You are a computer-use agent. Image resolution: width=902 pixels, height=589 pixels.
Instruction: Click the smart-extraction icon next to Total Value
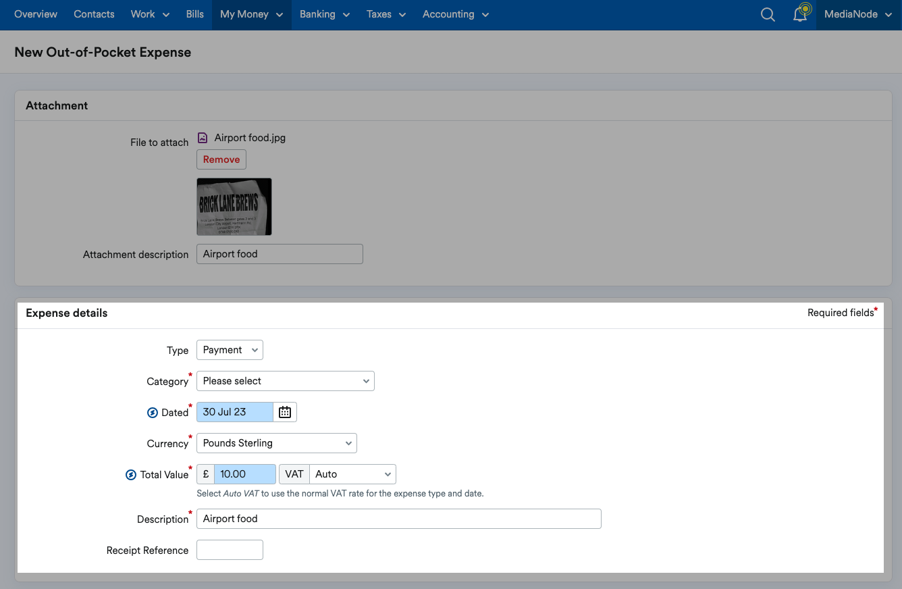(130, 474)
